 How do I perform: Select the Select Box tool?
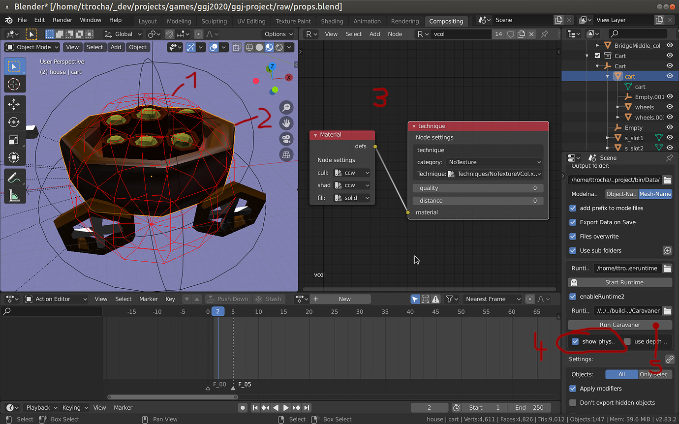(x=14, y=66)
